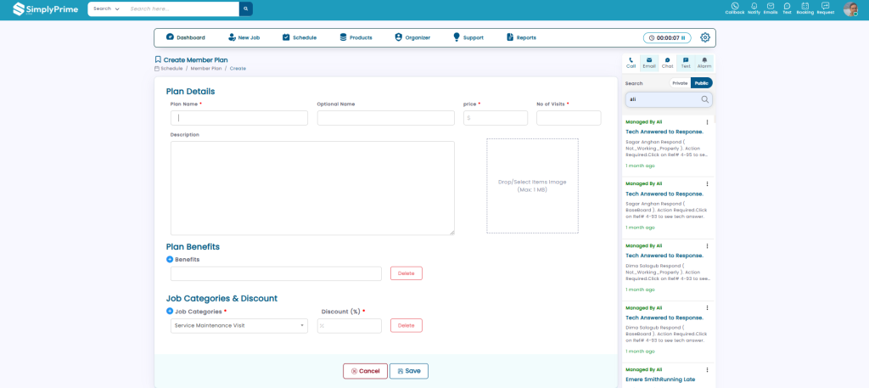Click the Save button
Image resolution: width=869 pixels, height=388 pixels.
click(x=409, y=371)
